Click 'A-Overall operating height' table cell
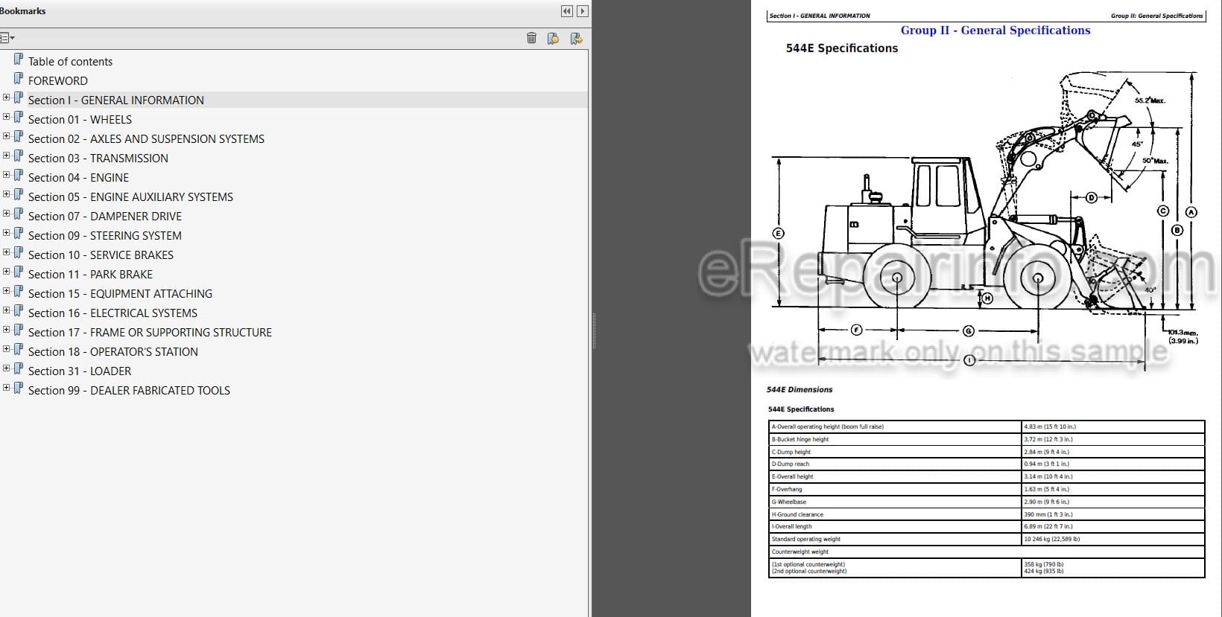The image size is (1222, 617). pyautogui.click(x=895, y=426)
